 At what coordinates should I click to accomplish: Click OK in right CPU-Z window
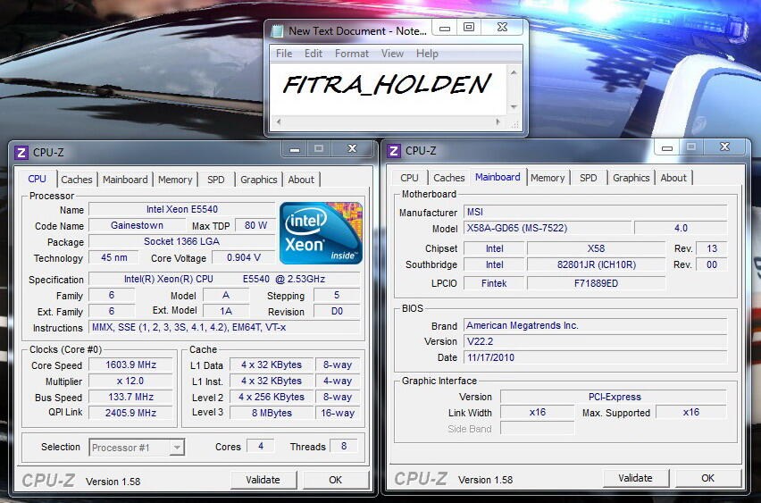point(707,478)
